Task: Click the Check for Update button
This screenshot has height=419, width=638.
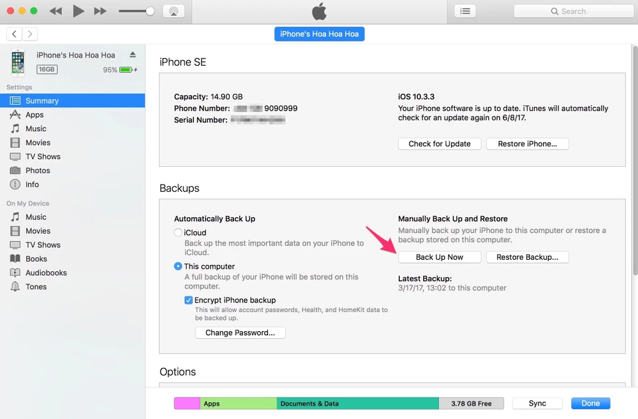Action: click(440, 144)
